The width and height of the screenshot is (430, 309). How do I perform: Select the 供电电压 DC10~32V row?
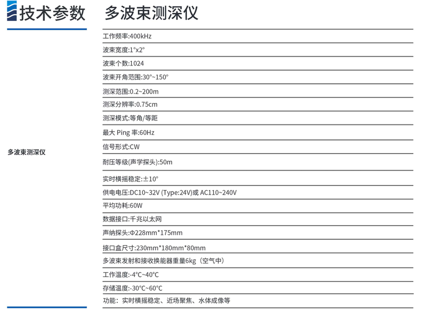click(170, 193)
